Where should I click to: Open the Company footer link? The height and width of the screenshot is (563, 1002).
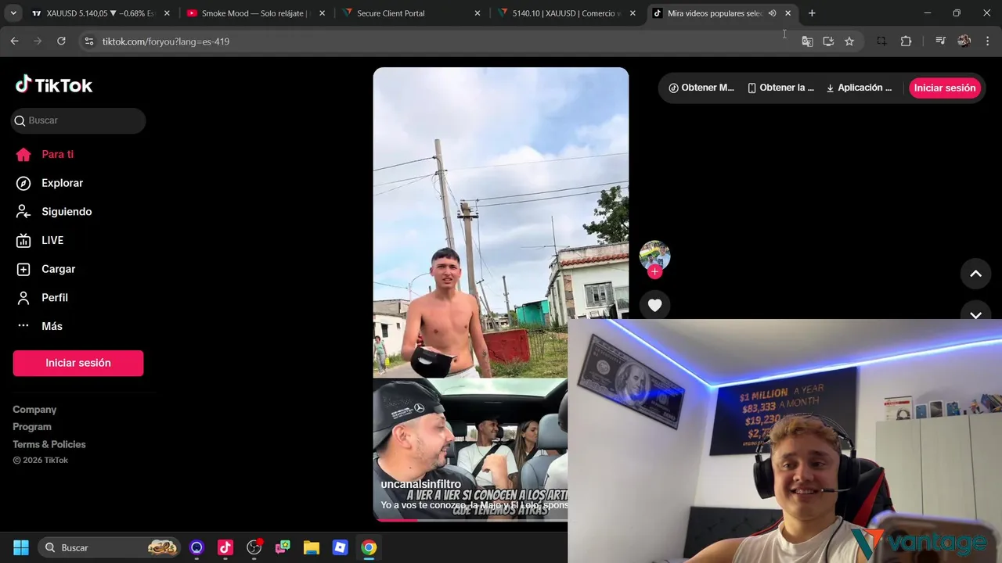click(34, 410)
